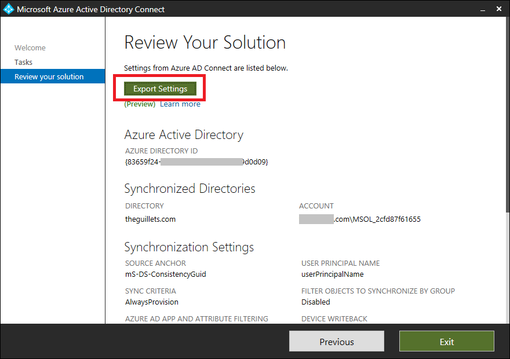Minimize the Azure AD Connect window
Viewport: 510px width, 359px height.
(483, 9)
